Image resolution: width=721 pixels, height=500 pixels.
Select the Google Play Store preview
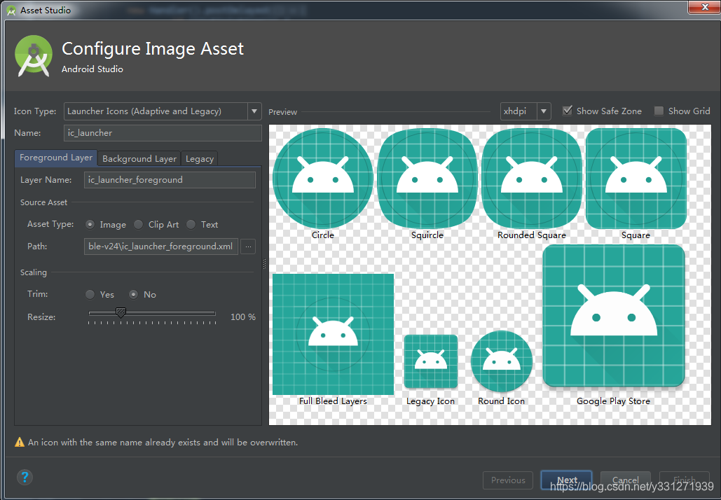(613, 316)
